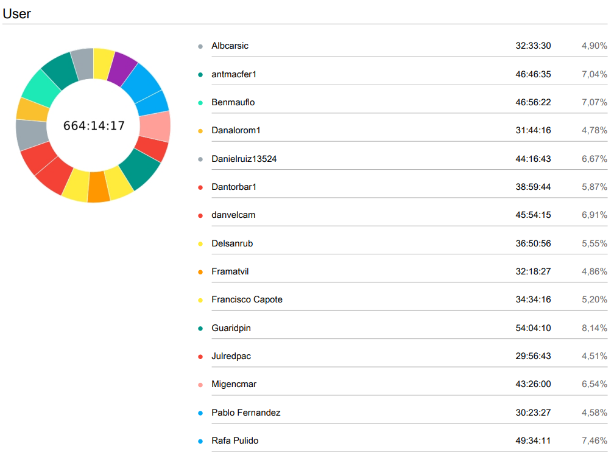Click the User section heading
The image size is (614, 457).
17,13
